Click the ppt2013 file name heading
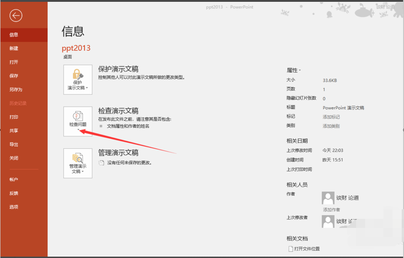This screenshot has width=404, height=258. [76, 48]
